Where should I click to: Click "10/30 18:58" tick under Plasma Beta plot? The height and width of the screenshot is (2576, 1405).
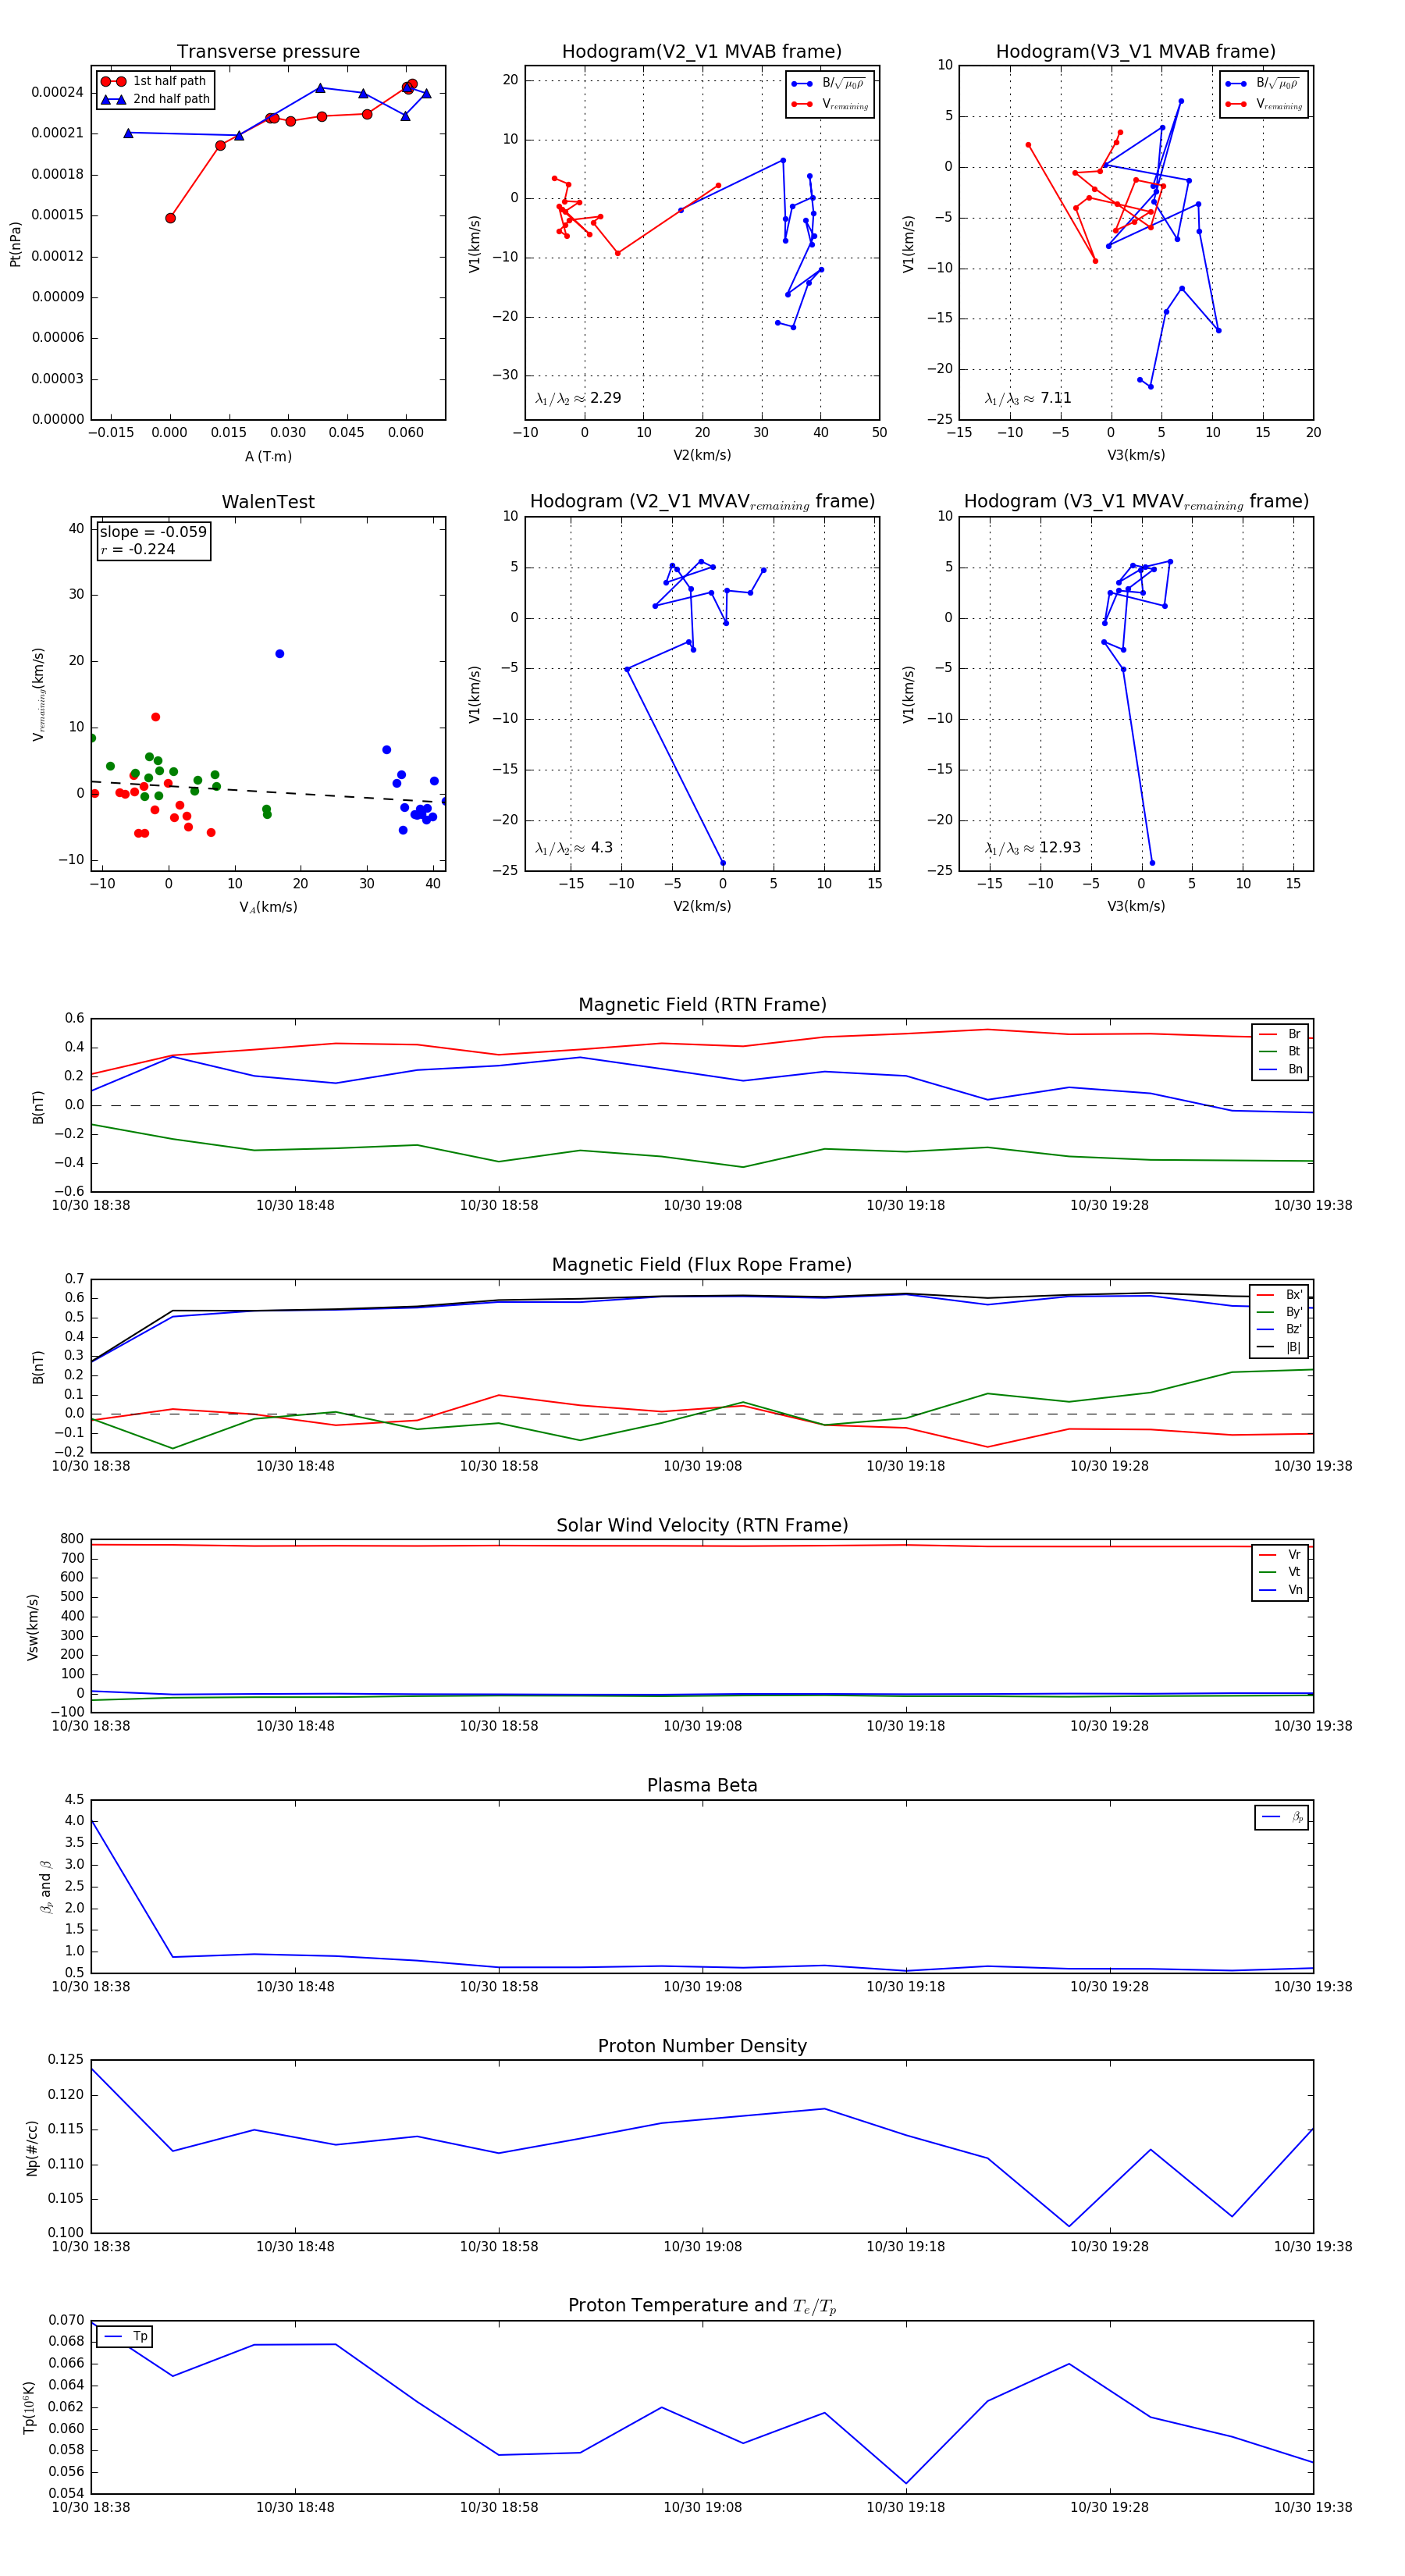(499, 1987)
